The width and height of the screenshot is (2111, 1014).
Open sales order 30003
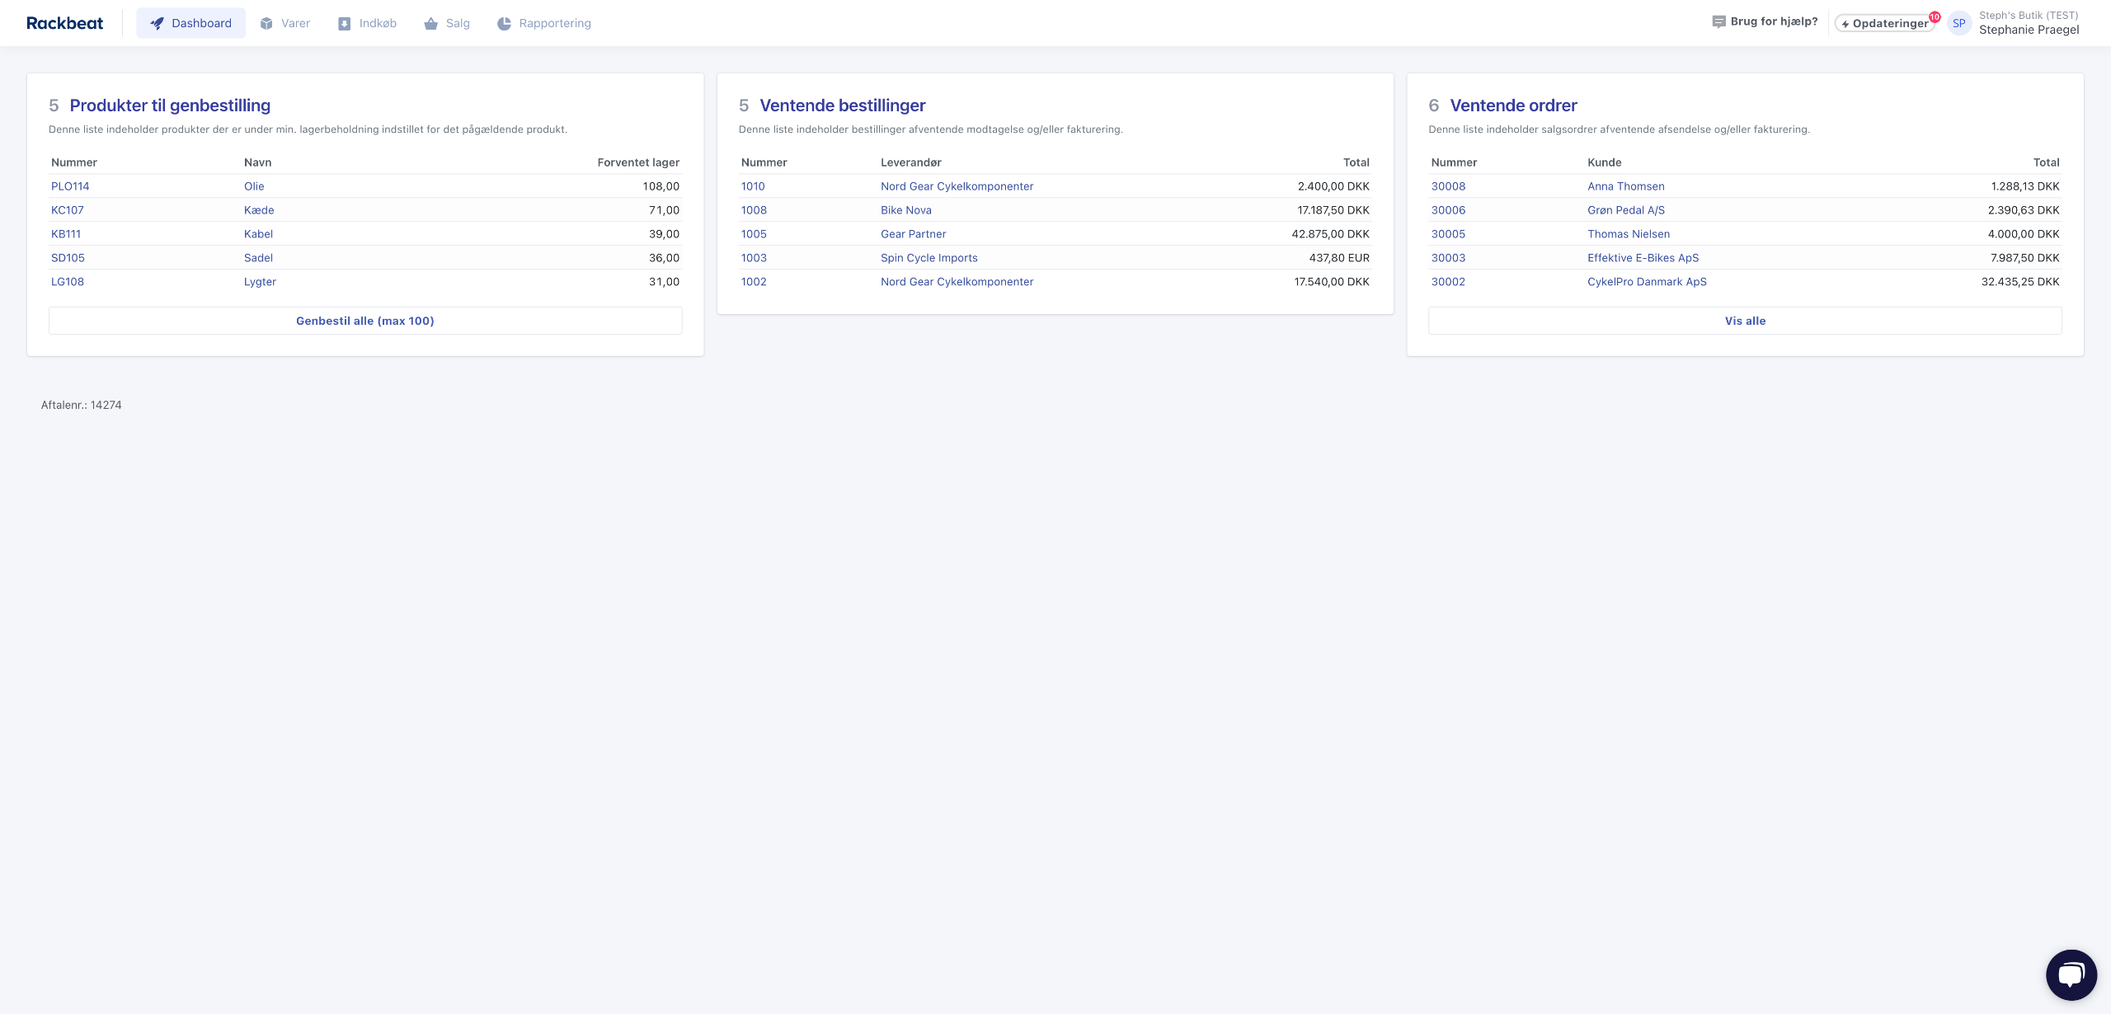[x=1448, y=258]
